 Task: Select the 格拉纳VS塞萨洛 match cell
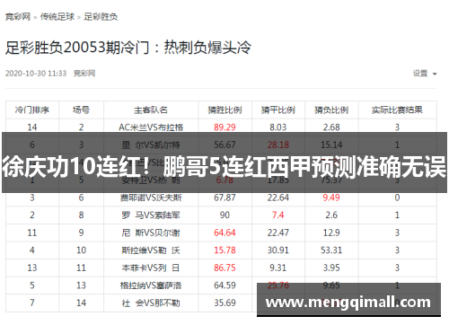point(151,285)
